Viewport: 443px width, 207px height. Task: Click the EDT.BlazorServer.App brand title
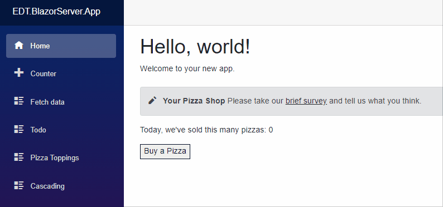(56, 12)
